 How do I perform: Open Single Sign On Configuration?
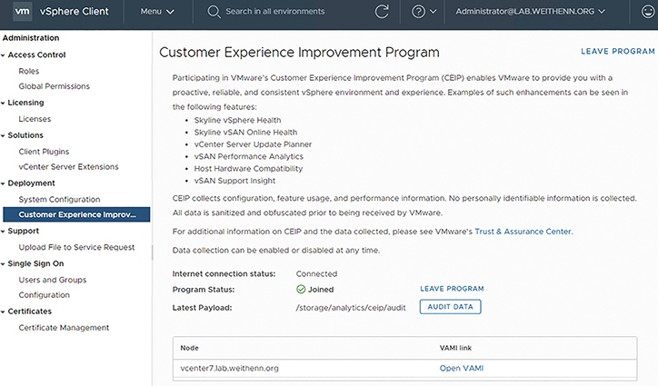coord(44,295)
